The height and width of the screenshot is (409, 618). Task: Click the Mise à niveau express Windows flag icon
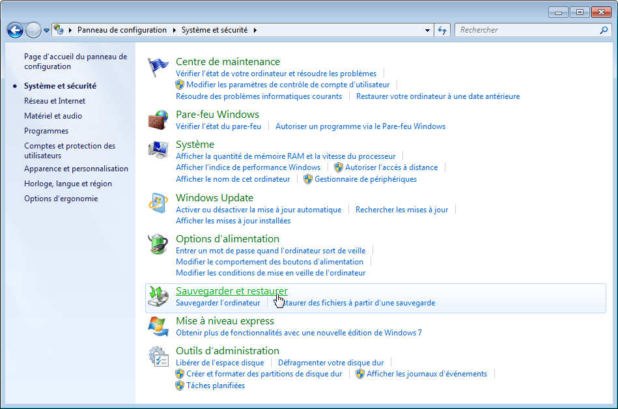[158, 326]
